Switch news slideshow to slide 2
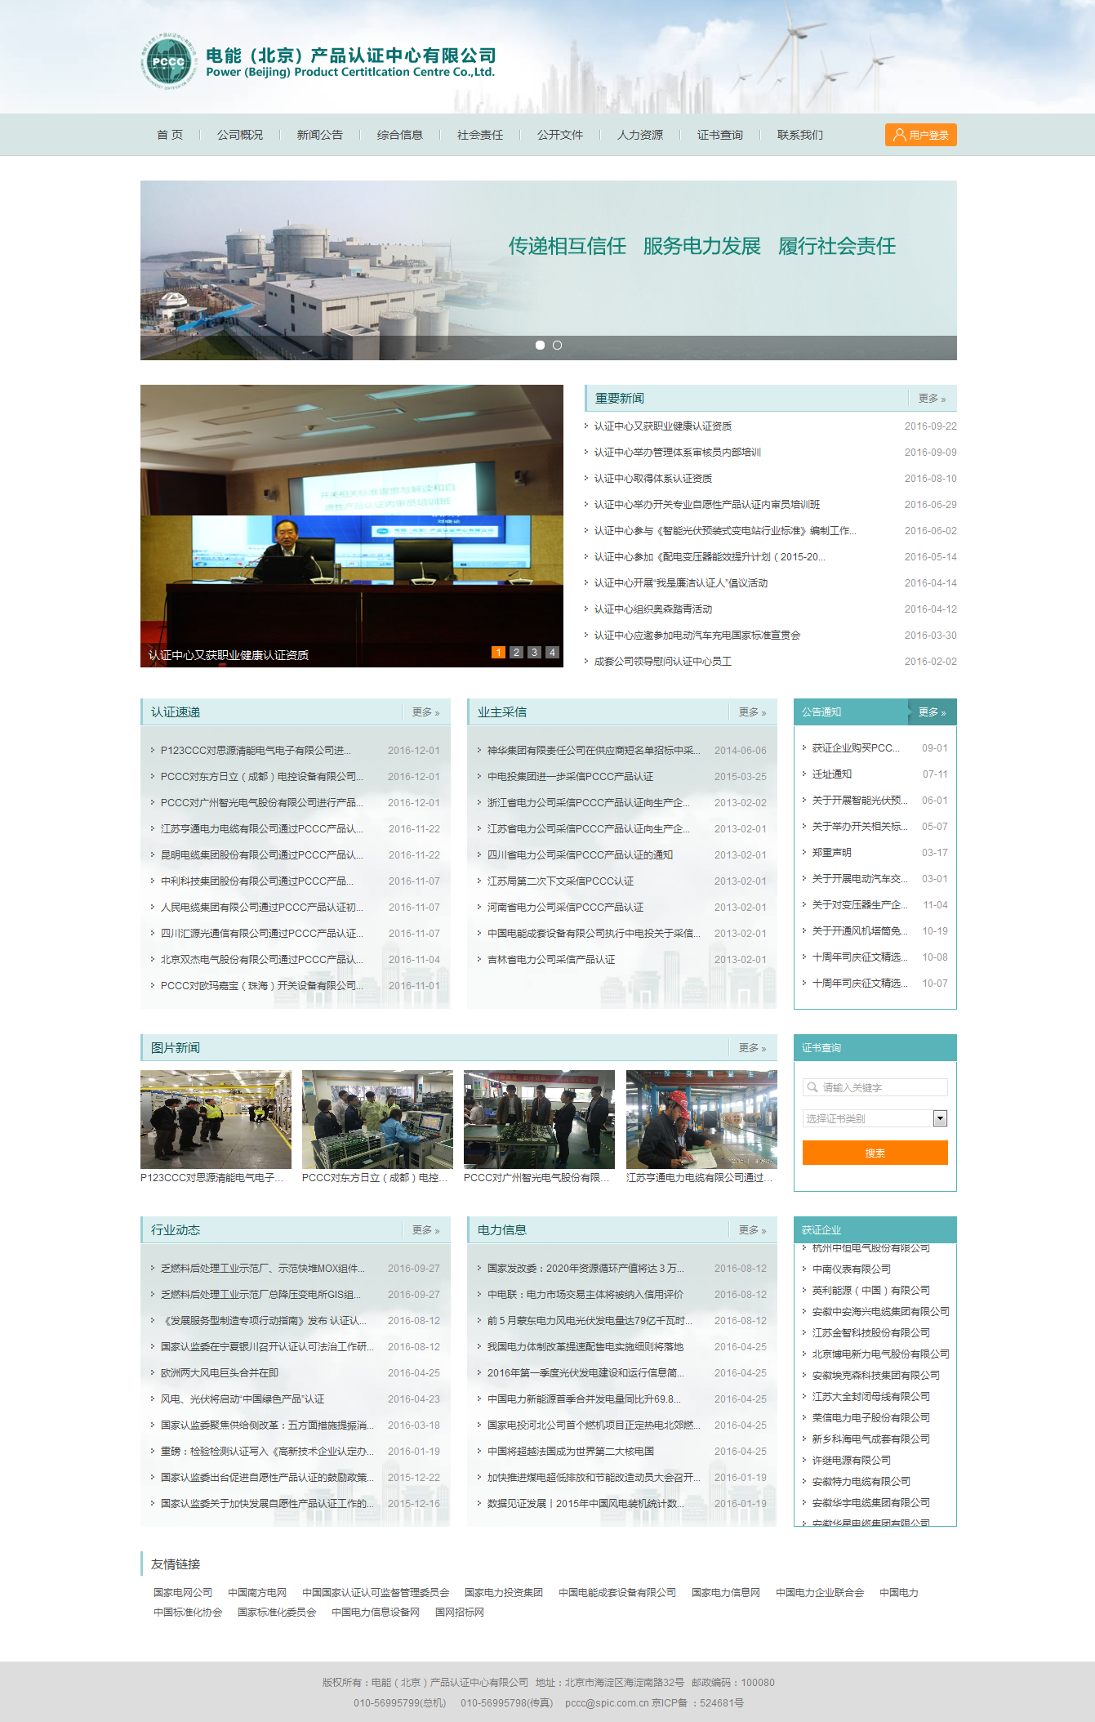Image resolution: width=1095 pixels, height=1722 pixels. (516, 652)
